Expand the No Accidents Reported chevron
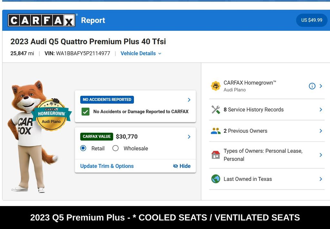The width and height of the screenshot is (330, 229). 189,100
